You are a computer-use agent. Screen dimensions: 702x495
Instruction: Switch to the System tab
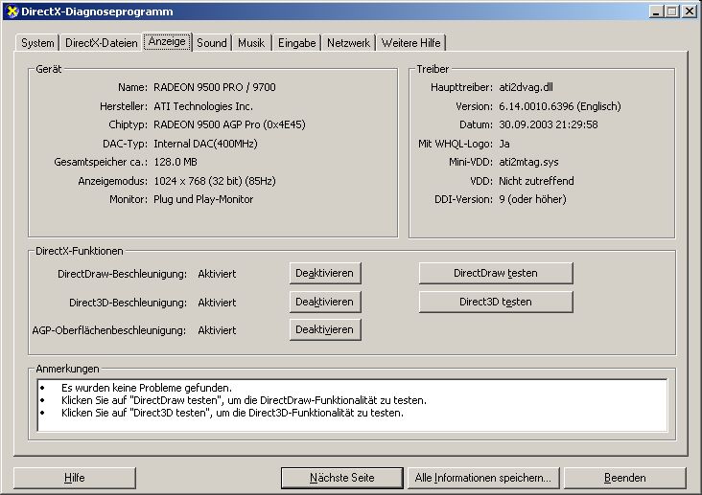(x=37, y=43)
